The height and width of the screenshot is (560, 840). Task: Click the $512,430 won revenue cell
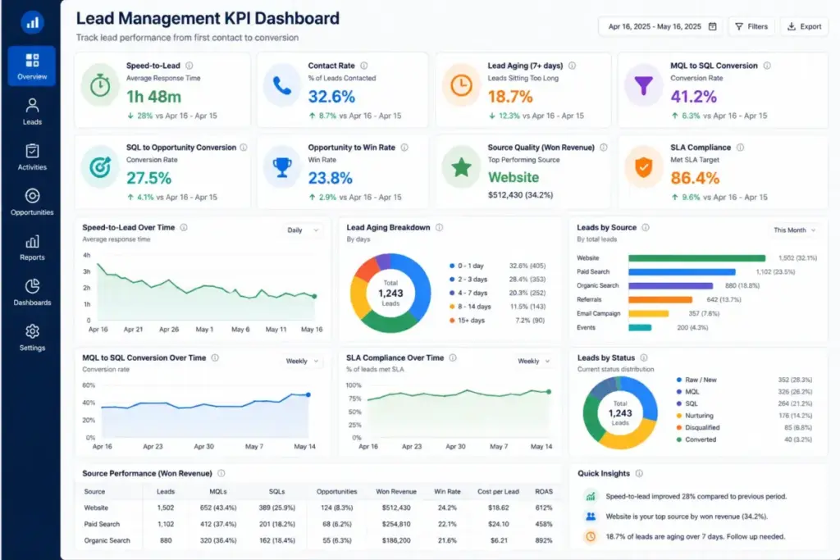(396, 508)
